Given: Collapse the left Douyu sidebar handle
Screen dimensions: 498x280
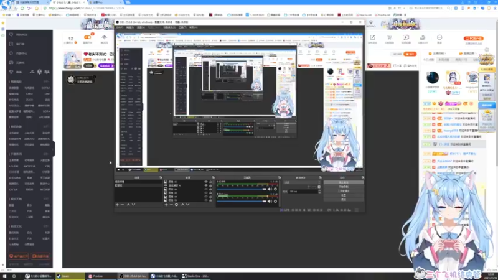Looking at the screenshot, I should (x=54, y=149).
